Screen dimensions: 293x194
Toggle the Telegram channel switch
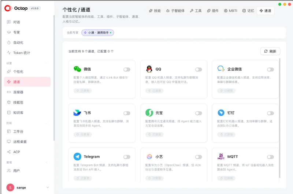(127, 157)
